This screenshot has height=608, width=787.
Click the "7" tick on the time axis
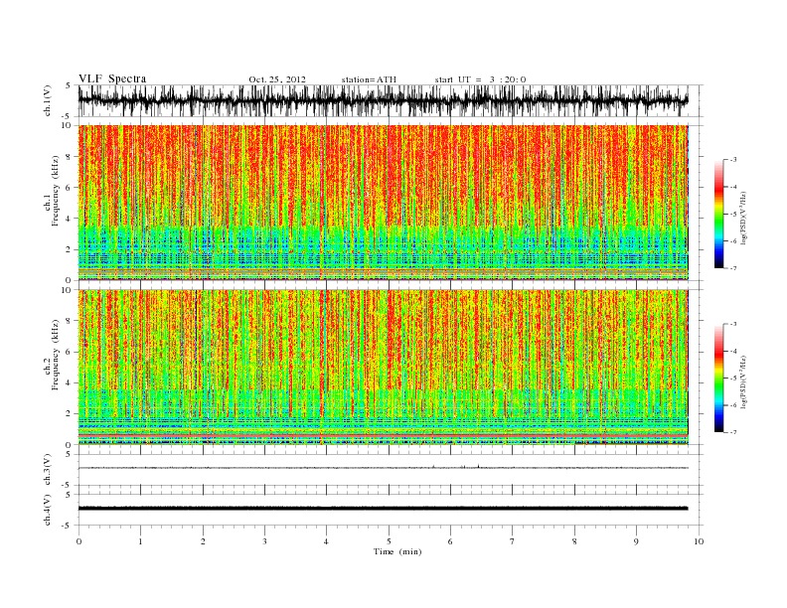[x=513, y=541]
